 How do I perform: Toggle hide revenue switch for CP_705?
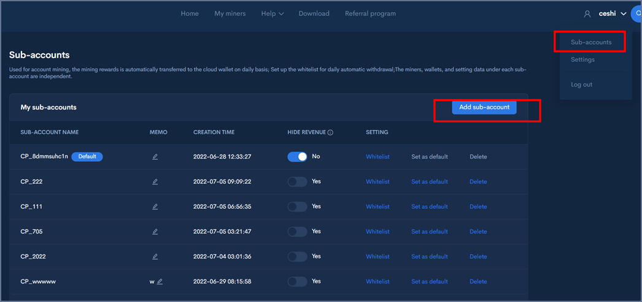coord(297,232)
